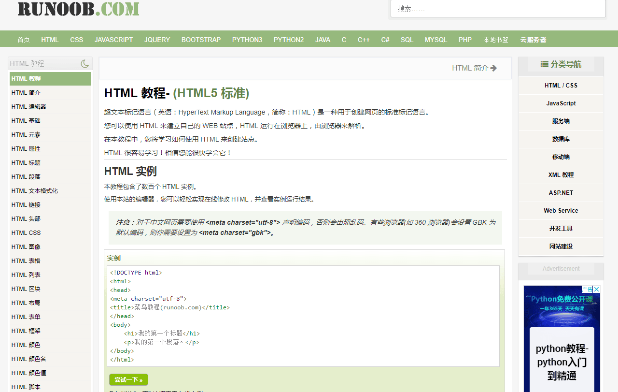Click the 广告 label on the ad

coord(587,290)
